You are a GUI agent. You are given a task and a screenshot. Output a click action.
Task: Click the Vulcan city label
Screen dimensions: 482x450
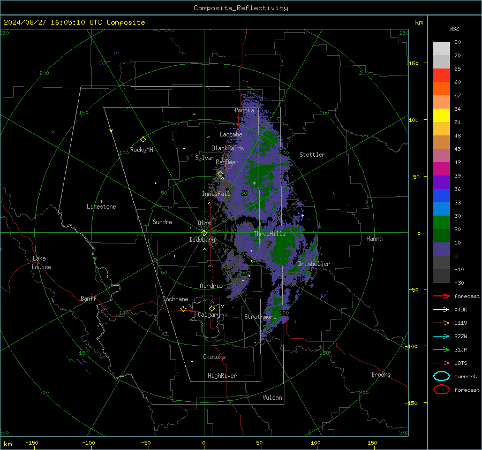273,398
